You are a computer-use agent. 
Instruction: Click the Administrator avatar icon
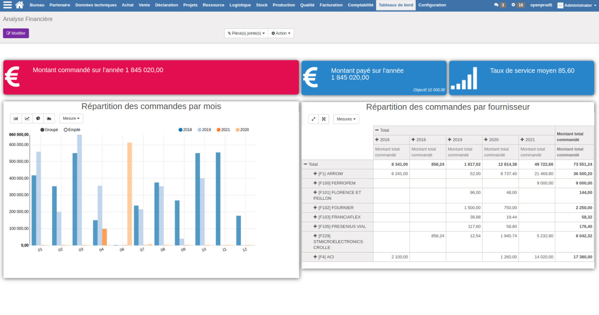pyautogui.click(x=560, y=5)
